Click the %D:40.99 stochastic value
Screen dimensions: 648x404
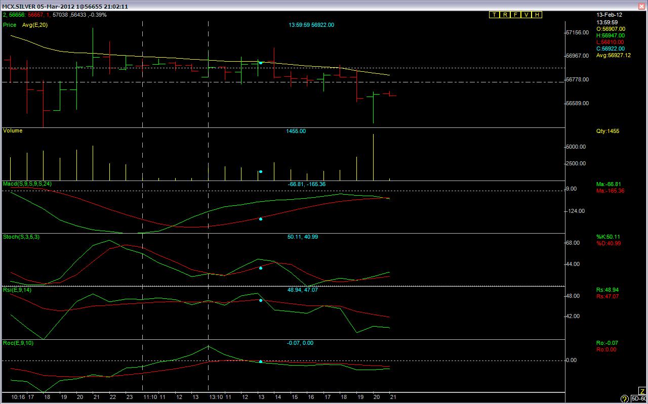tap(609, 244)
